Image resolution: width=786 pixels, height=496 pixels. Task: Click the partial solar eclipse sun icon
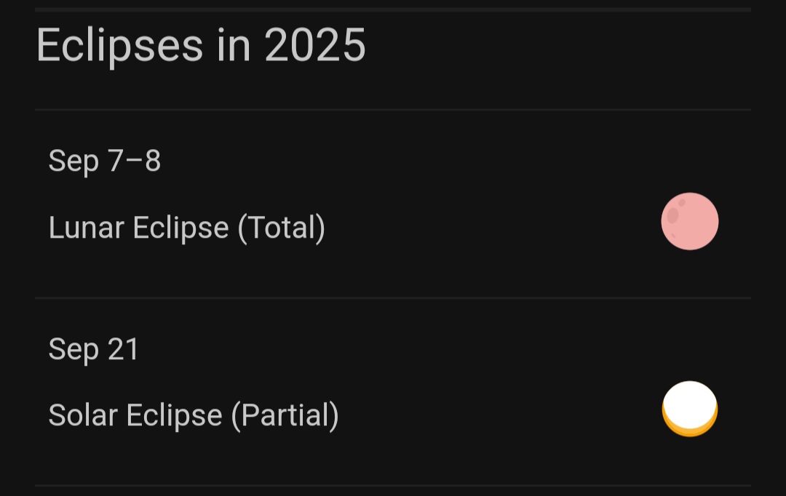click(x=690, y=409)
